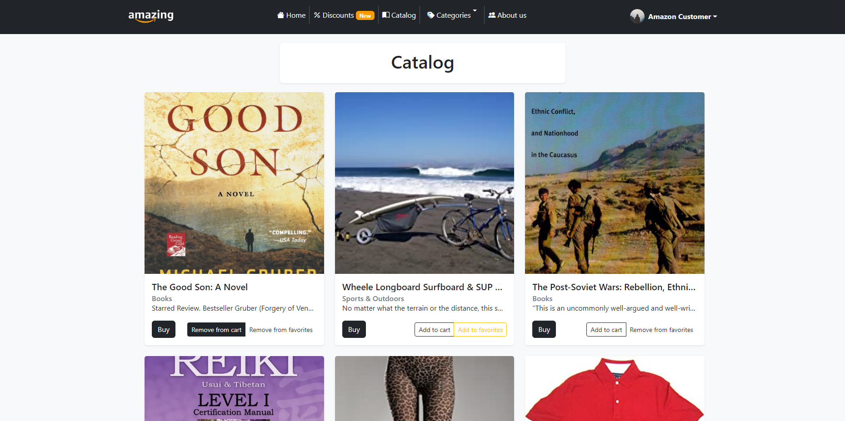The image size is (845, 421).
Task: Remove The Post-Soviet Wars from favorites
Action: pyautogui.click(x=661, y=330)
